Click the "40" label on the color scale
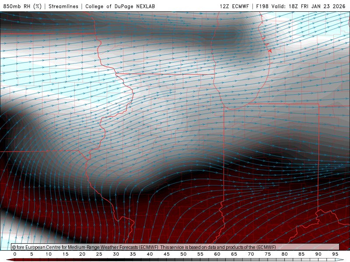The image size is (350, 262). point(150,254)
